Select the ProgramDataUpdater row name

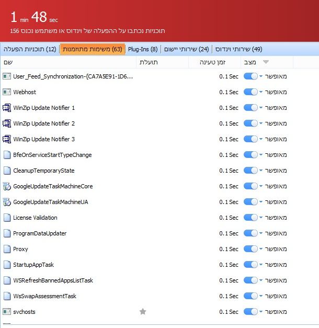pos(40,233)
